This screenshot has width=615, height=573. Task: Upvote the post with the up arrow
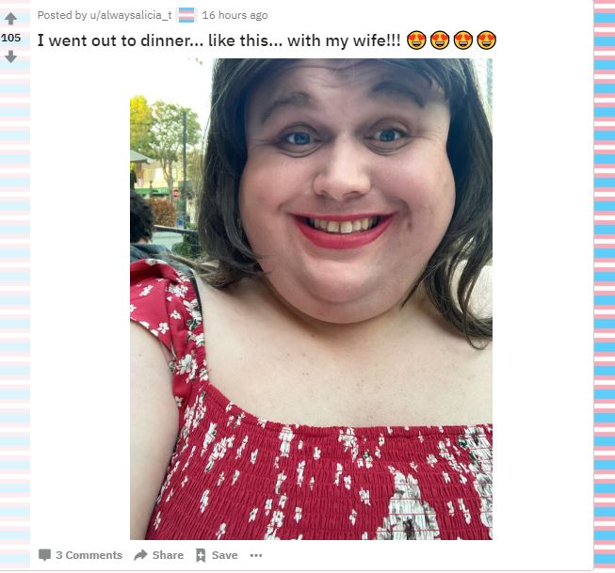(10, 19)
